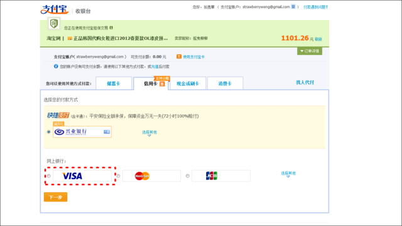Expand 选择其他 next to the JCB option
This screenshot has height=226, width=402.
click(288, 174)
